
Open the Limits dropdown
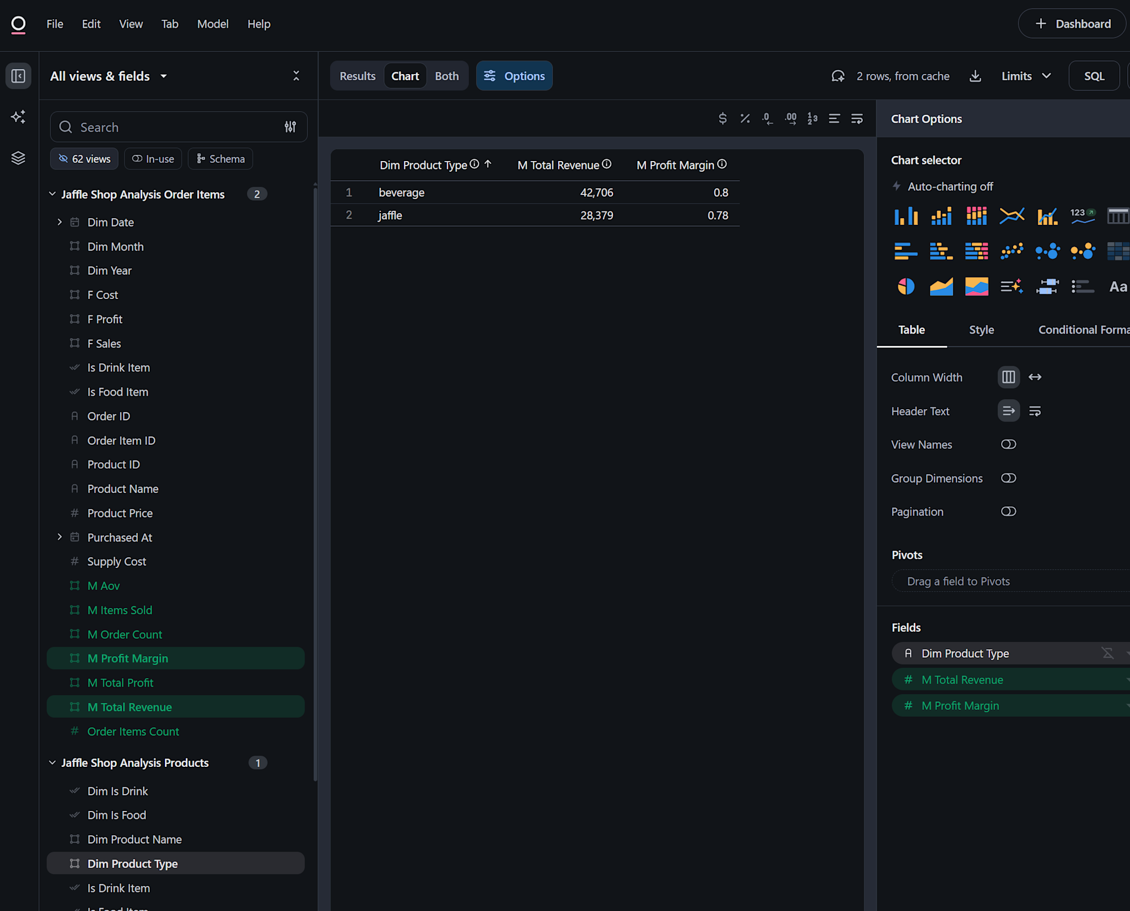tap(1026, 76)
